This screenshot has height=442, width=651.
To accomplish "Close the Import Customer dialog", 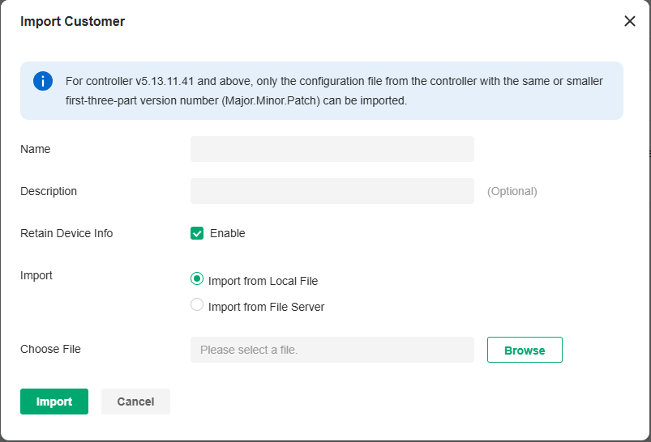I will [x=630, y=22].
